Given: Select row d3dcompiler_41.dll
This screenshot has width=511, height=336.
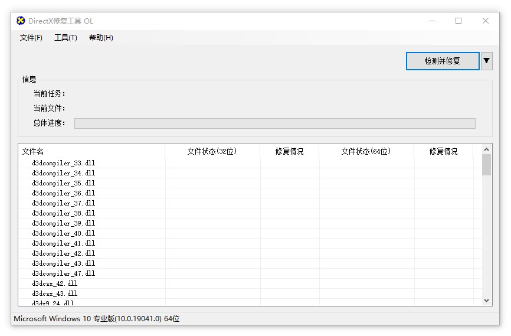Looking at the screenshot, I should tap(250, 243).
